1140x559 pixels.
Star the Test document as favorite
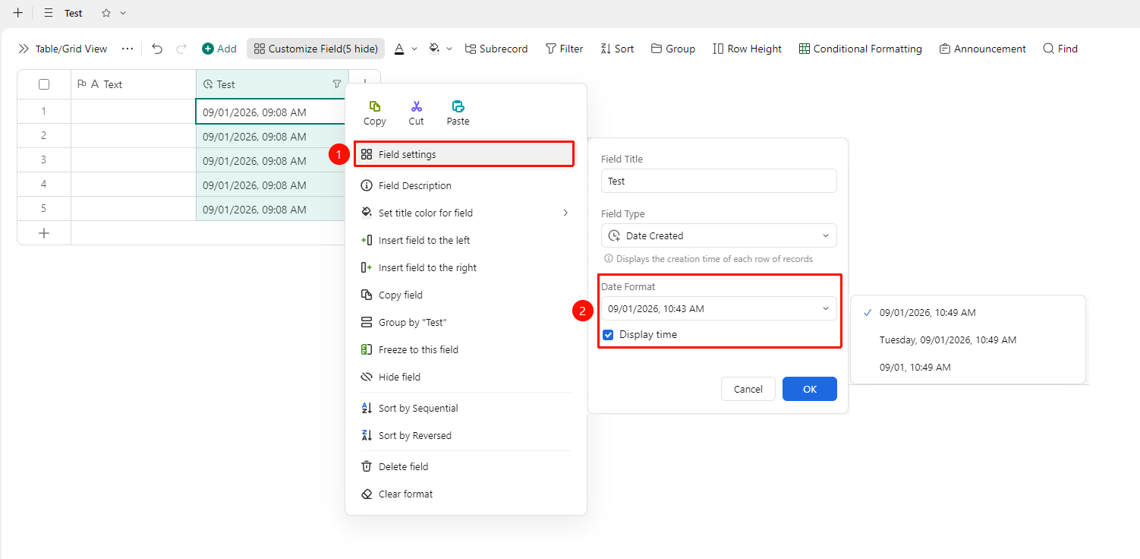click(x=106, y=13)
